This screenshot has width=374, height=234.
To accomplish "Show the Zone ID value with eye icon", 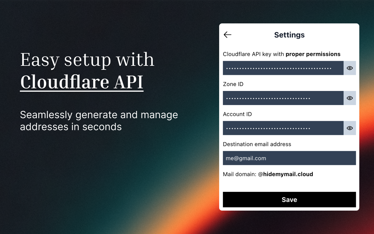I will 350,98.
